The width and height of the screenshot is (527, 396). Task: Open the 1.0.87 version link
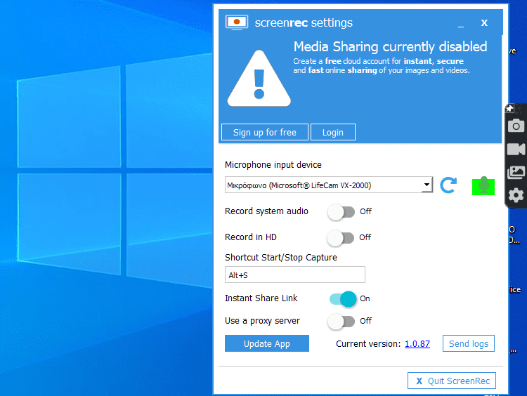pyautogui.click(x=417, y=344)
